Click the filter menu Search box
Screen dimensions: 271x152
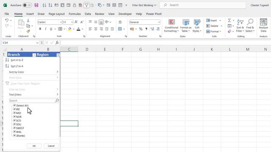34,100
